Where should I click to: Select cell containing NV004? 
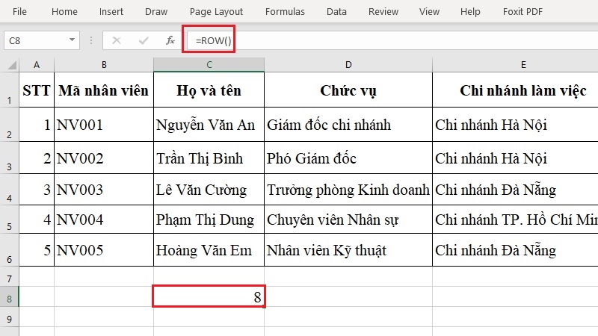(x=104, y=220)
